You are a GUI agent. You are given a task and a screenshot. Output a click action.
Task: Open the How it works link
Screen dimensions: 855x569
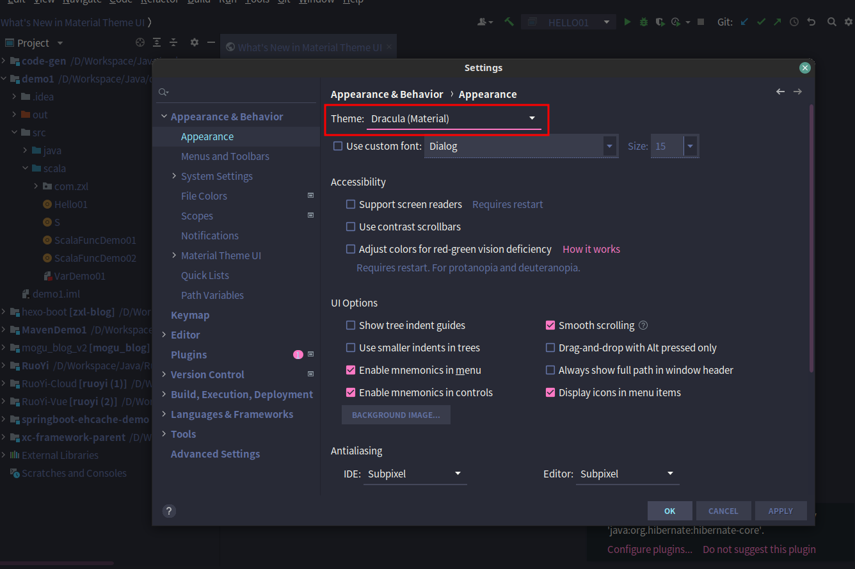(x=591, y=249)
